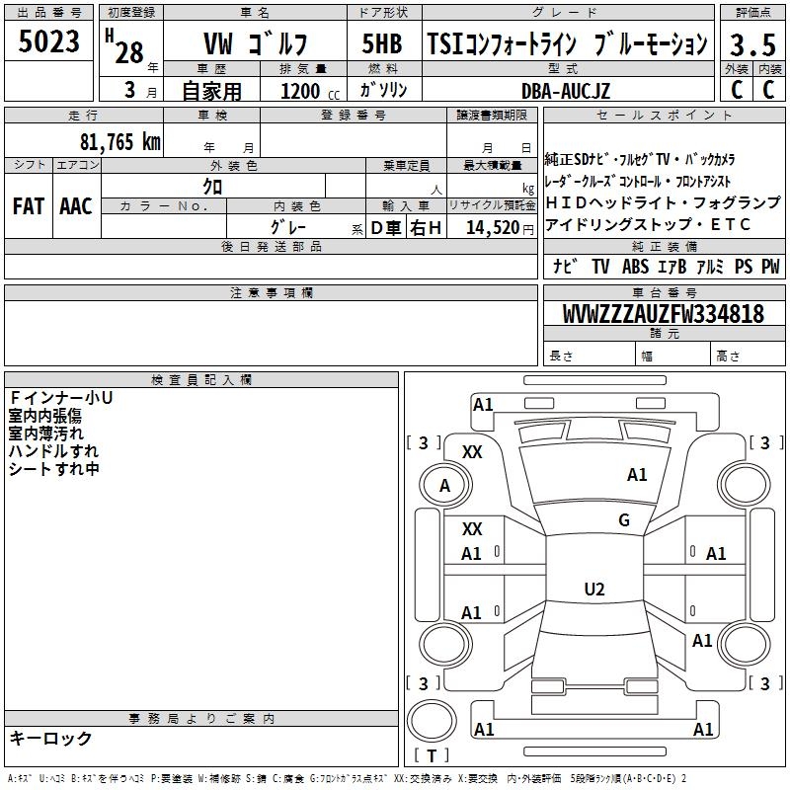Click inspector note 室内薄汚れ
The height and width of the screenshot is (790, 790).
pyautogui.click(x=45, y=434)
